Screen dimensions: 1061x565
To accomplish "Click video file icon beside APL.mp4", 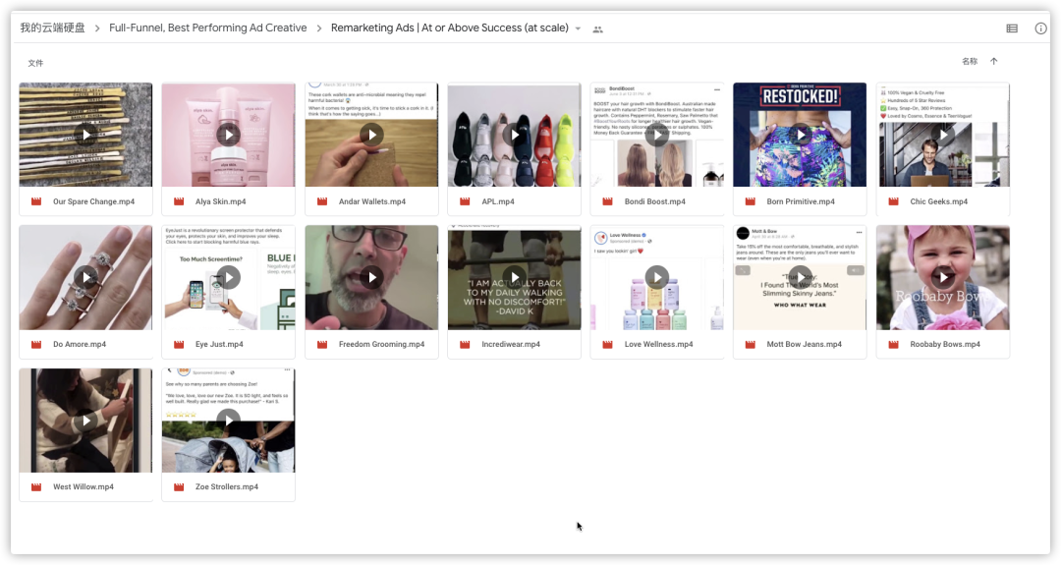I will pos(465,201).
